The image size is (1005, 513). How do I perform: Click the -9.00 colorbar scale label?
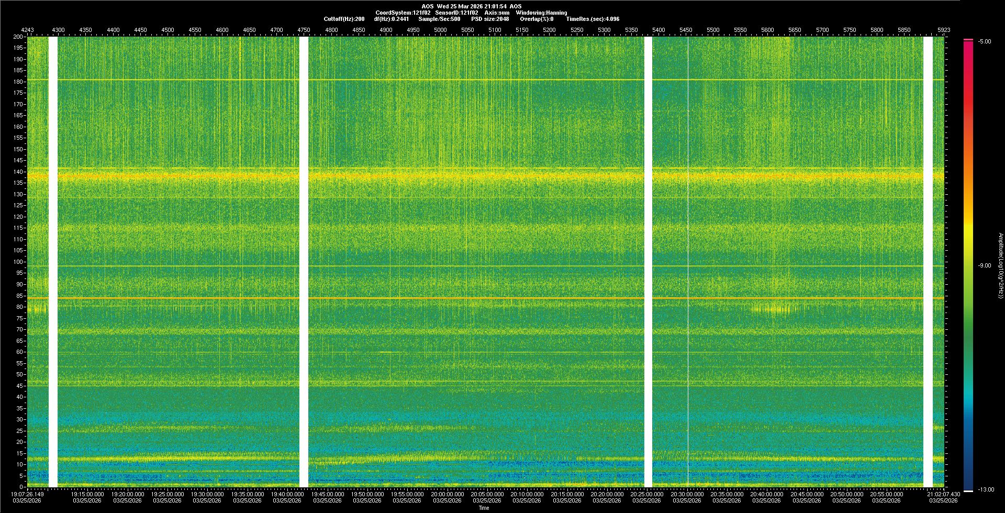click(x=984, y=266)
